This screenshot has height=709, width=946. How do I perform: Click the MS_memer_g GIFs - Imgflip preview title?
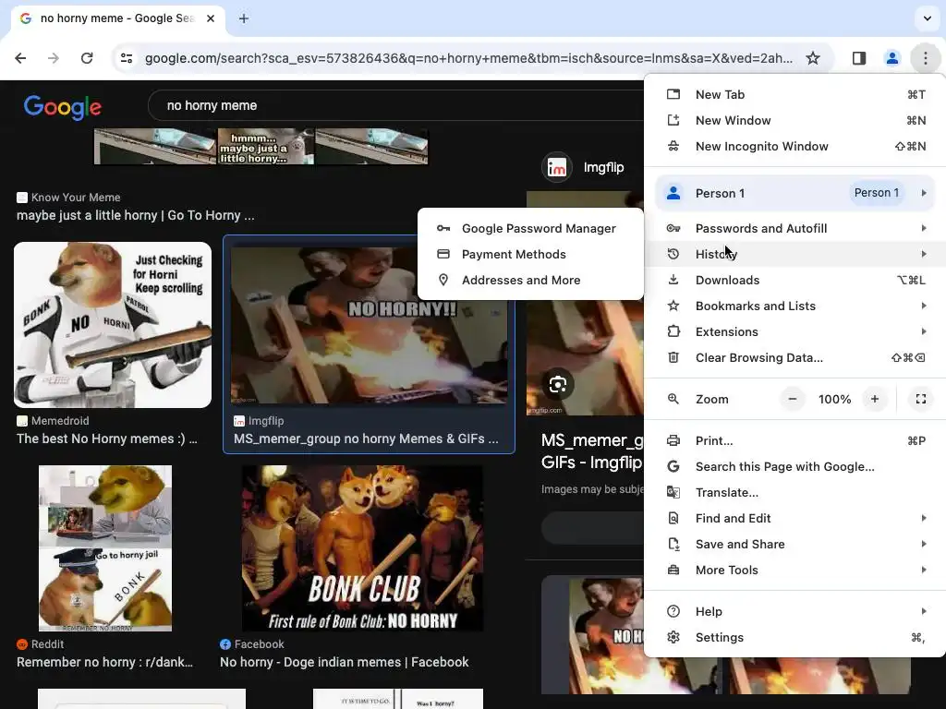point(592,451)
